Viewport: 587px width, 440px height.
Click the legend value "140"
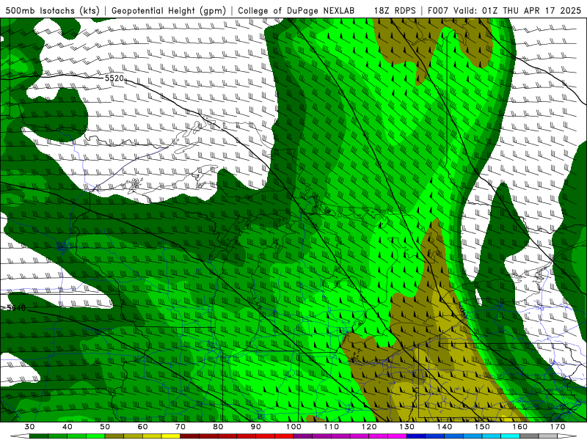[x=445, y=427]
